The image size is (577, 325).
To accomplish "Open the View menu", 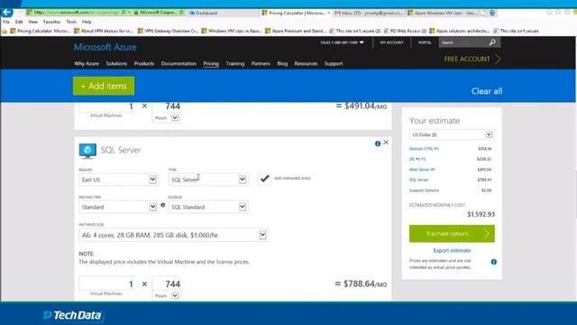I will coord(32,22).
